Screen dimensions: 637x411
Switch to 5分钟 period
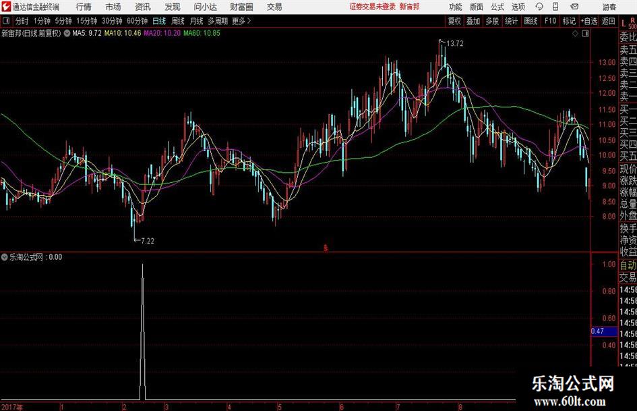click(x=63, y=21)
